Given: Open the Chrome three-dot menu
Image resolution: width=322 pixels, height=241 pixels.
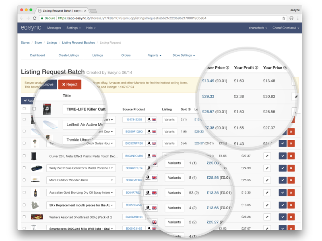Looking at the screenshot, I should coord(298,18).
